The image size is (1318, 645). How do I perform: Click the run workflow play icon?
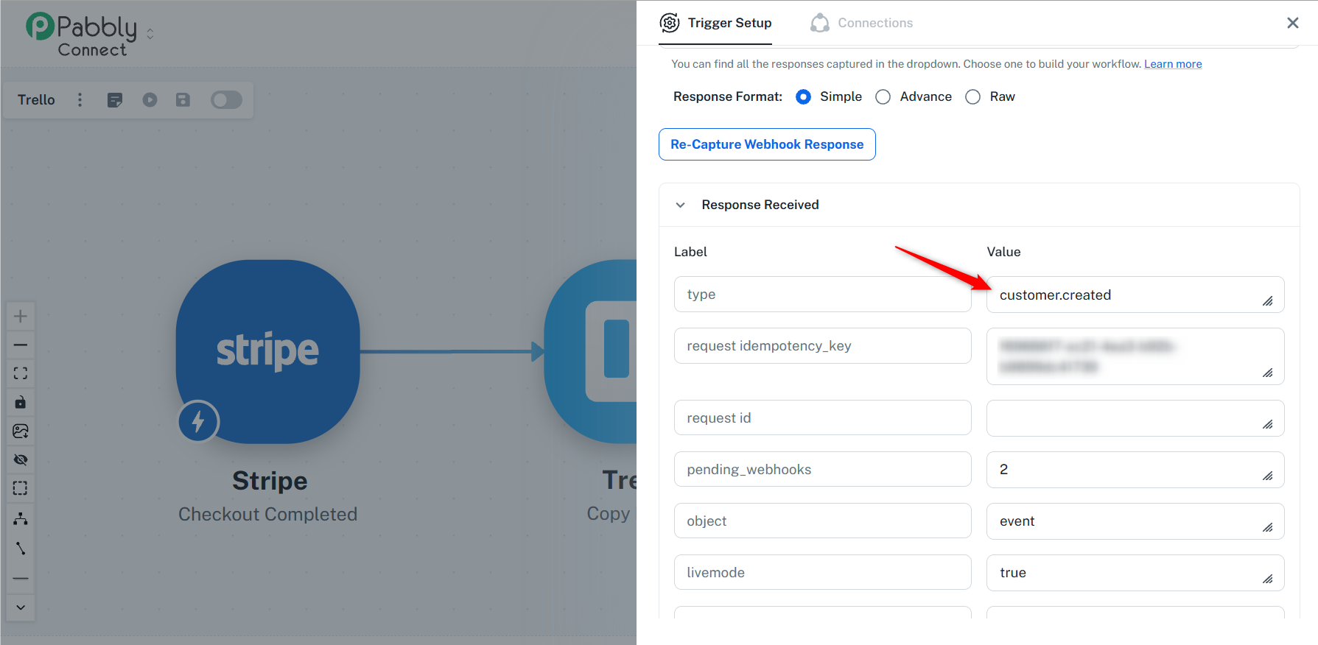pyautogui.click(x=150, y=100)
